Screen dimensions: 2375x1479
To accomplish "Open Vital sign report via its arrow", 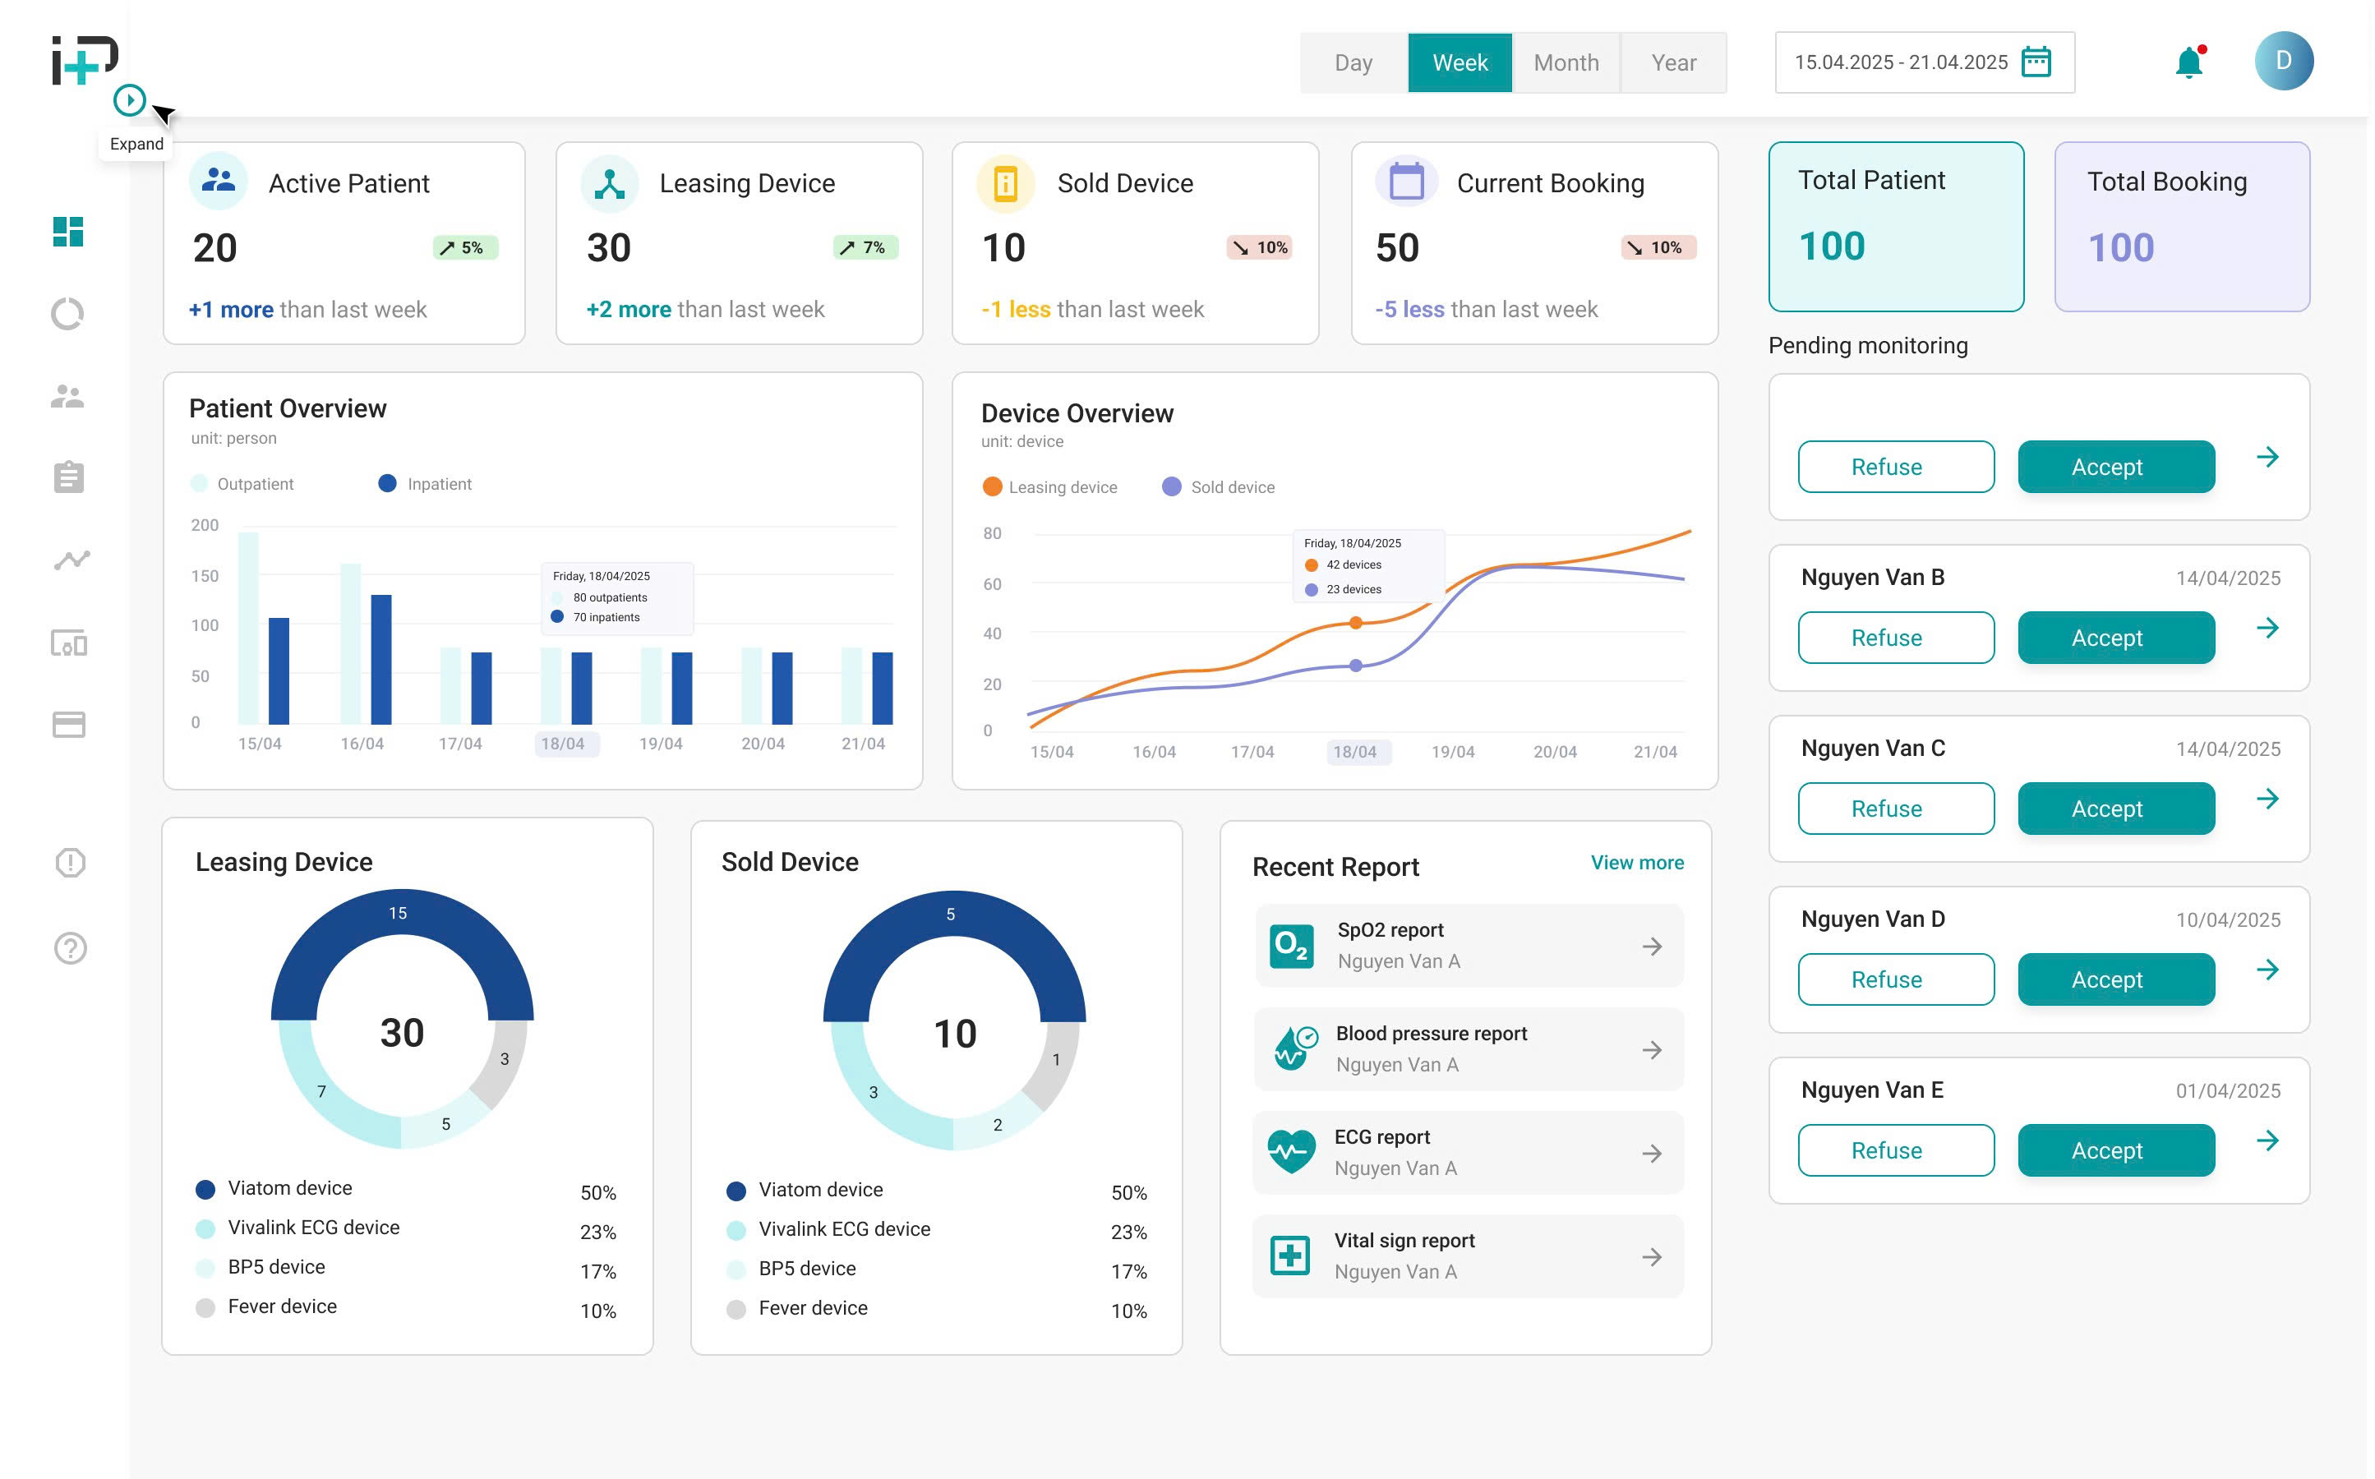I will pos(1651,1257).
